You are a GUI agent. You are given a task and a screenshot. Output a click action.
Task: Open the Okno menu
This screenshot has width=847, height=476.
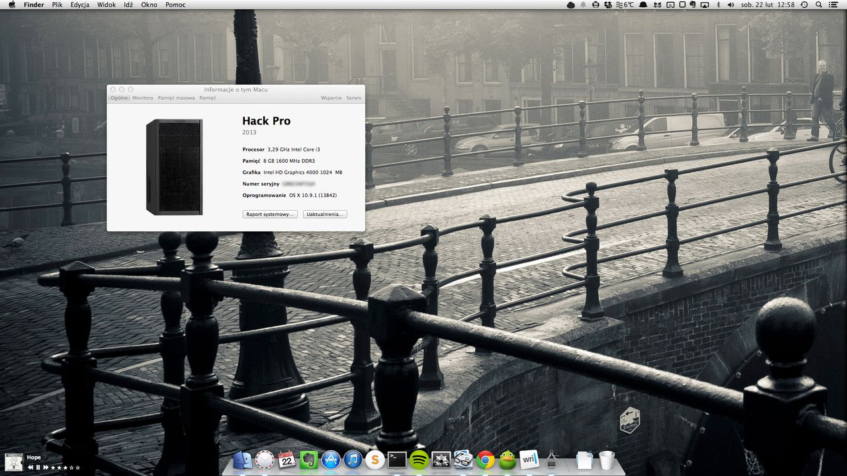[150, 5]
